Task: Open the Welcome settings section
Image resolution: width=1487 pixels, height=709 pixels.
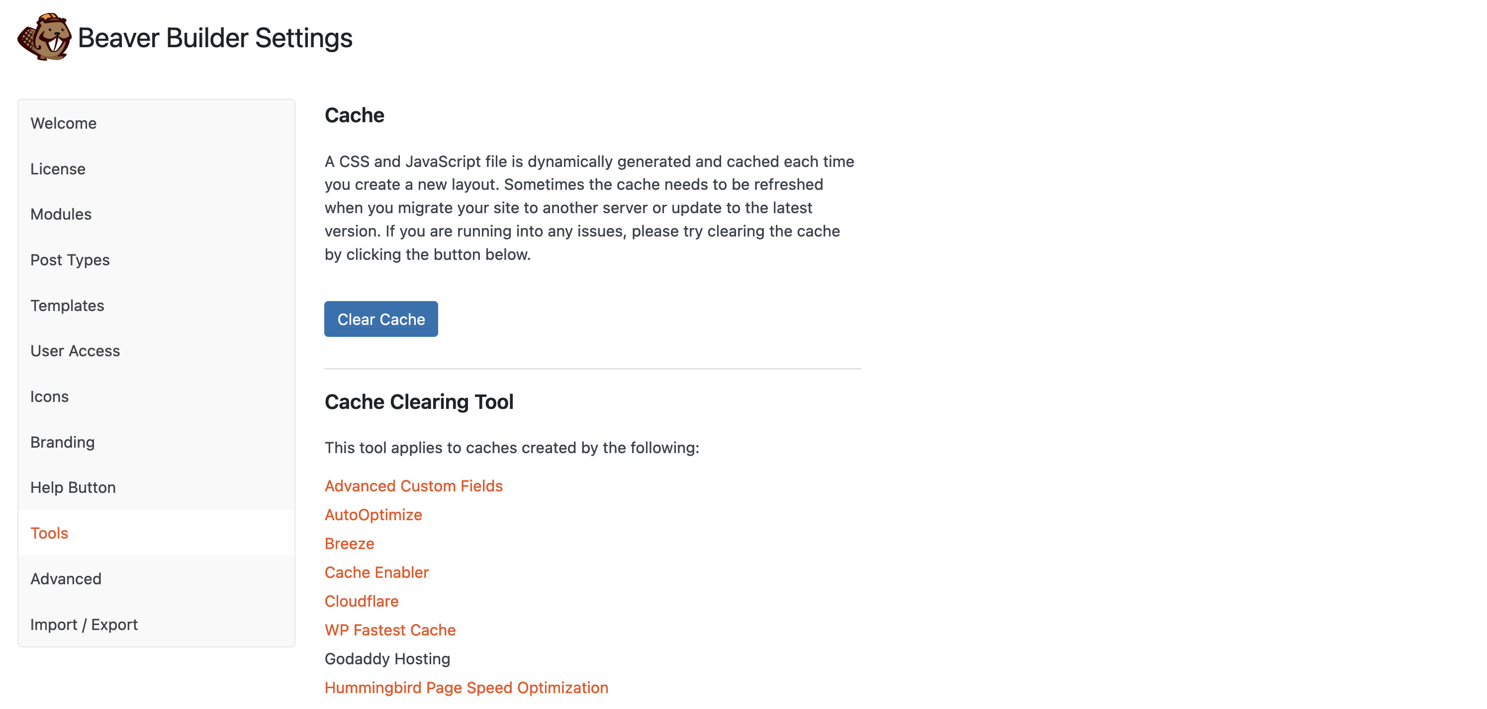Action: coord(64,122)
